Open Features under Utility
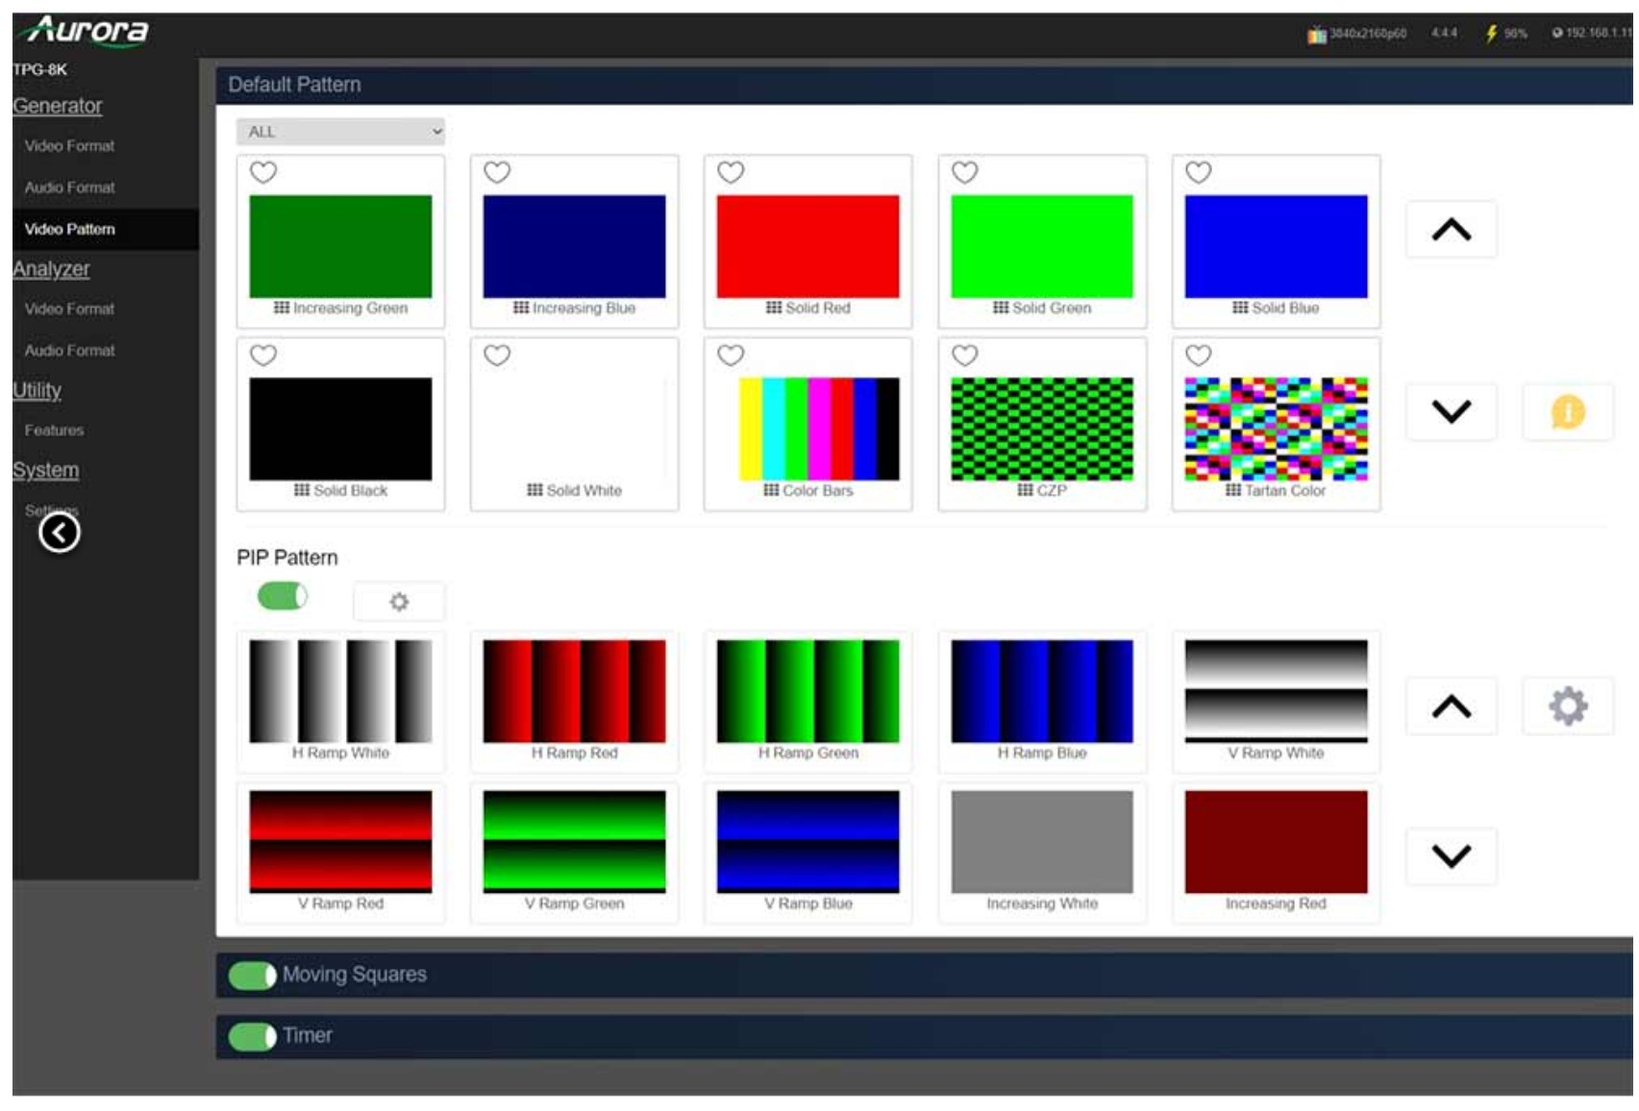This screenshot has height=1111, width=1639. point(54,431)
